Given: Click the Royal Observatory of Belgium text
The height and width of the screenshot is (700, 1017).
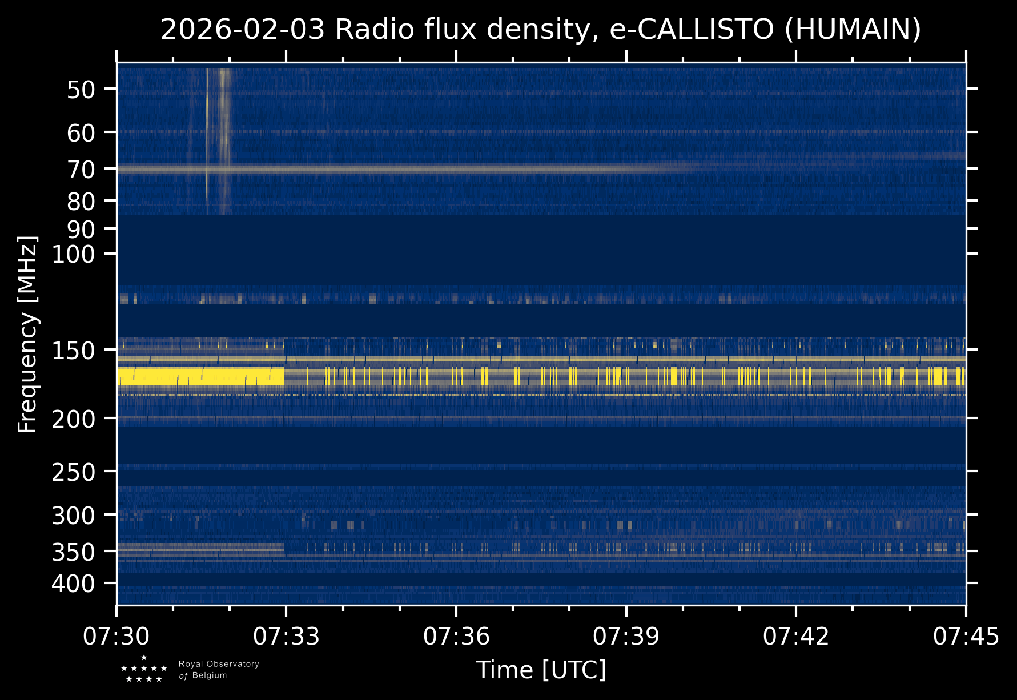Looking at the screenshot, I should (218, 670).
